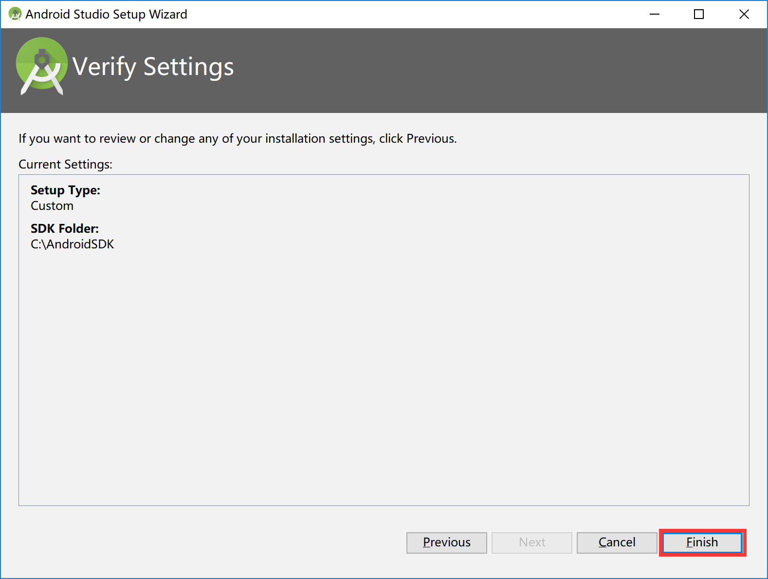Click the 'SDK Folder:' label
Image resolution: width=768 pixels, height=579 pixels.
tap(65, 228)
